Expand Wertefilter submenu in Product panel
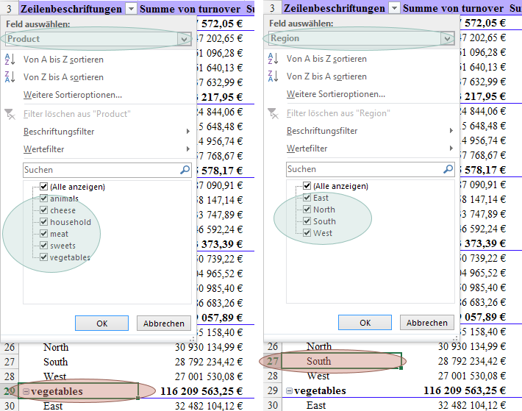 (44, 149)
